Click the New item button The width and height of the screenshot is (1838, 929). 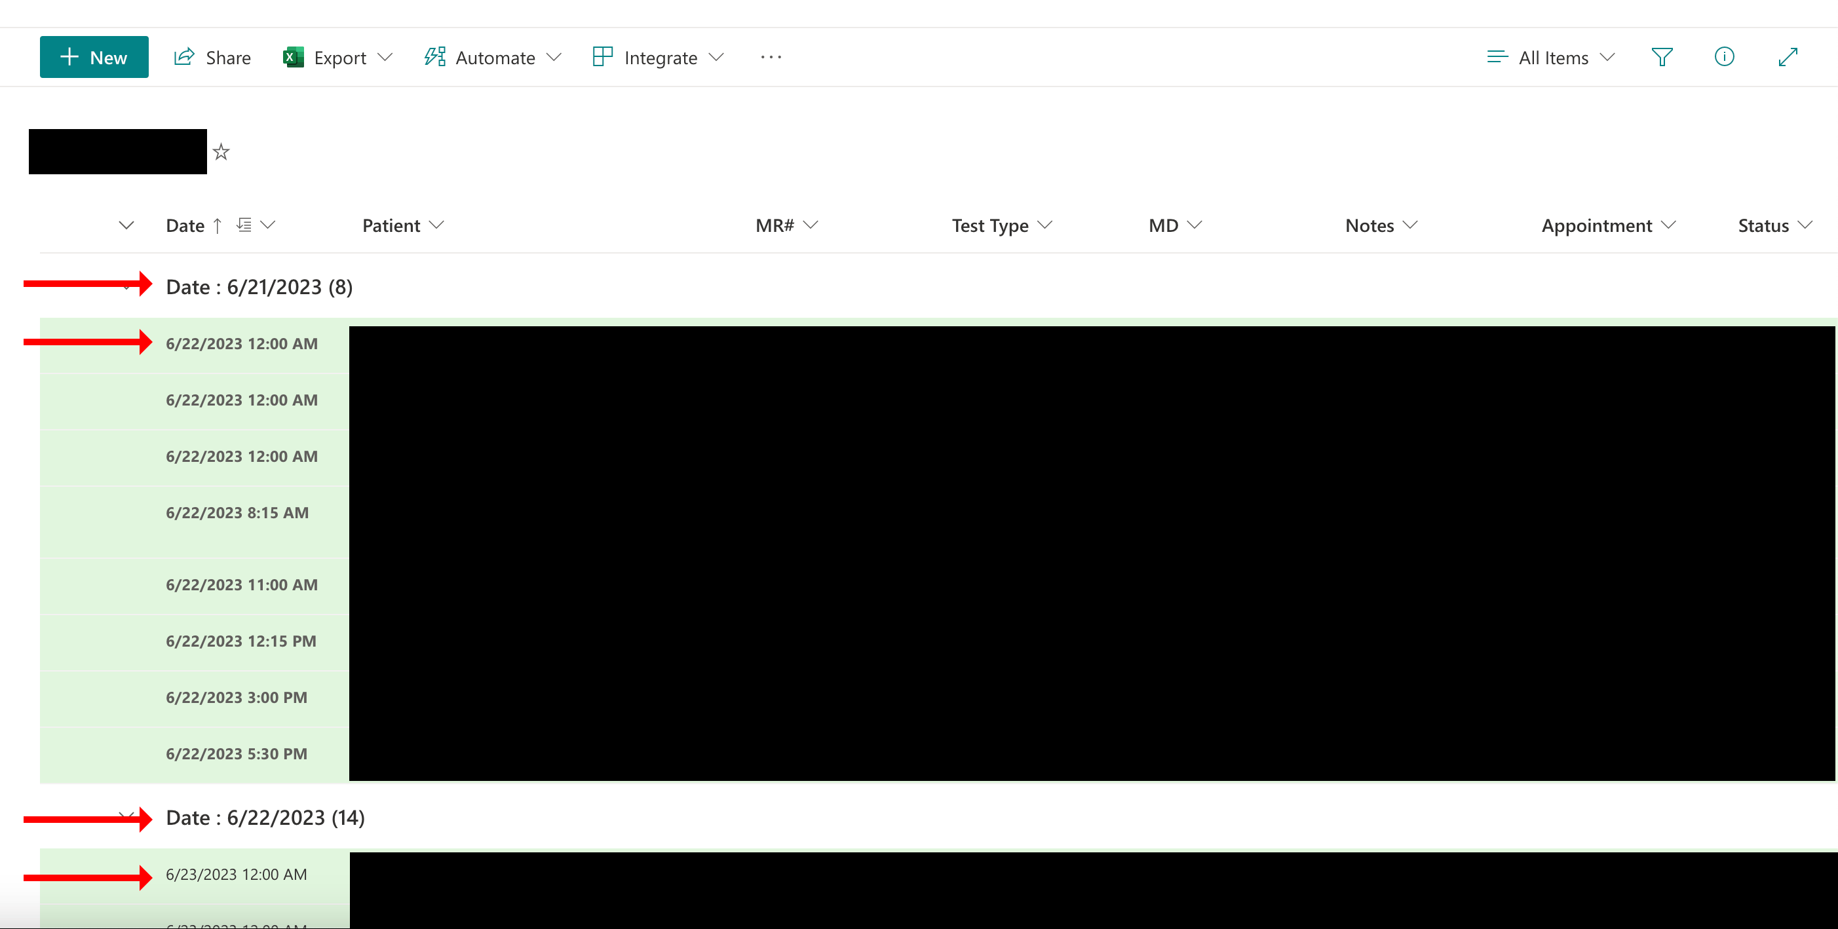94,57
